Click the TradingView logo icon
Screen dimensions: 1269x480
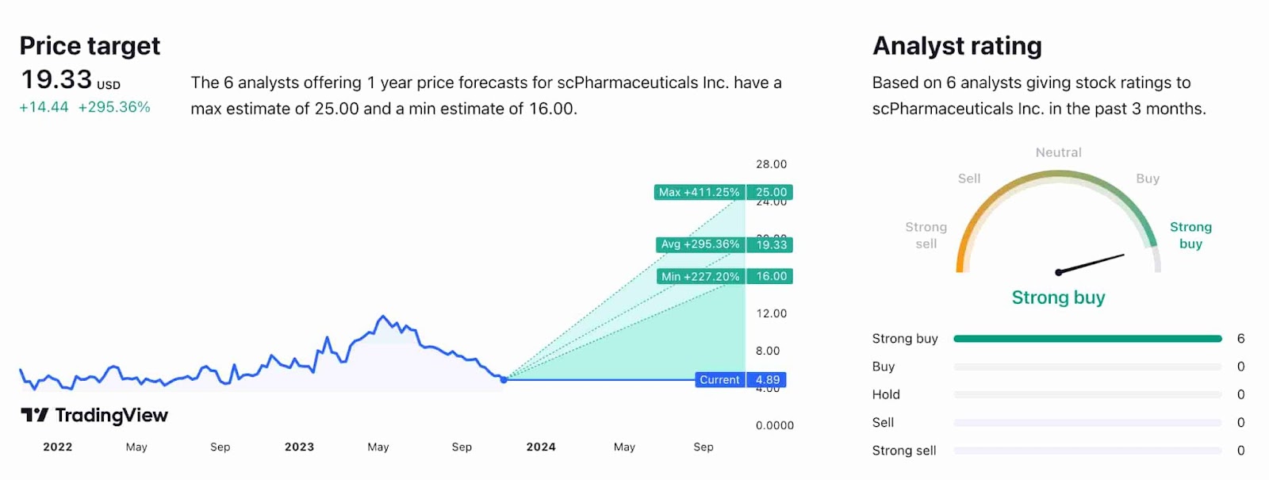pyautogui.click(x=34, y=415)
